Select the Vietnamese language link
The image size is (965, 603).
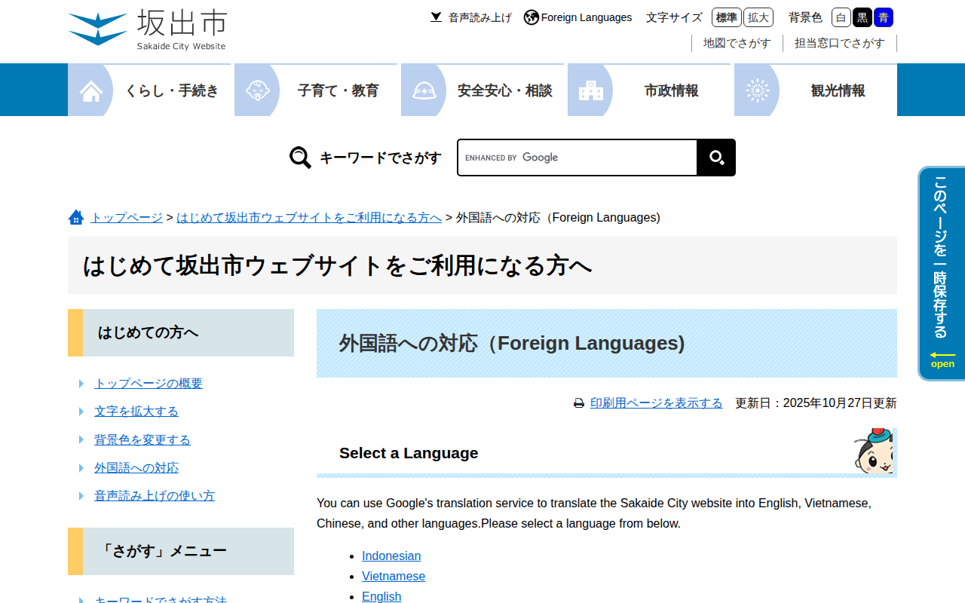coord(394,577)
